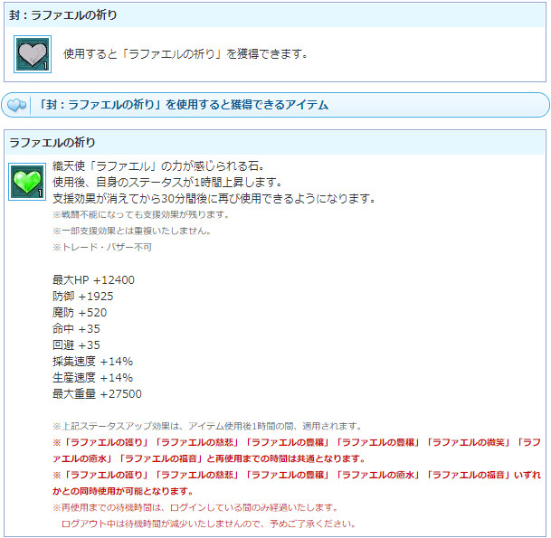Click the stat '魔防 +520'
This screenshot has height=538, width=551.
(x=80, y=312)
